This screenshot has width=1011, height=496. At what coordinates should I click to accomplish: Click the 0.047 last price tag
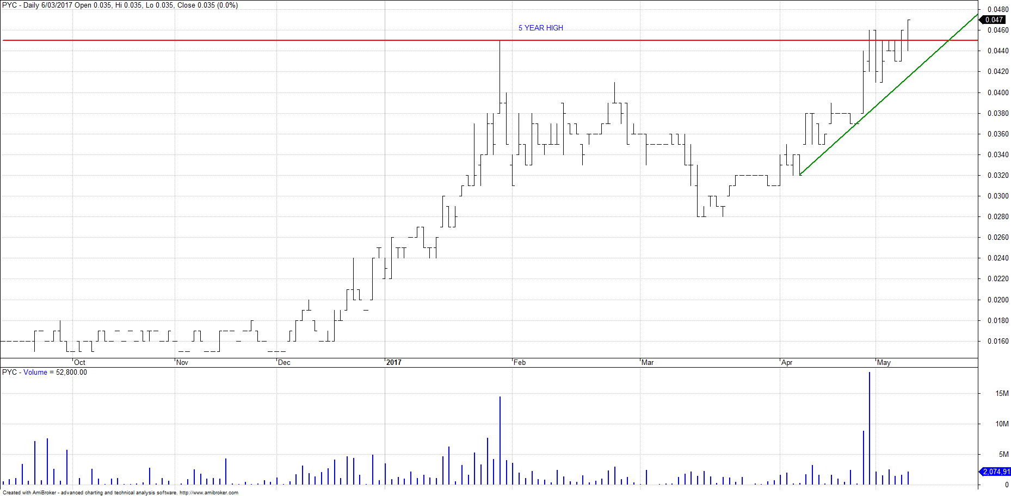[994, 20]
